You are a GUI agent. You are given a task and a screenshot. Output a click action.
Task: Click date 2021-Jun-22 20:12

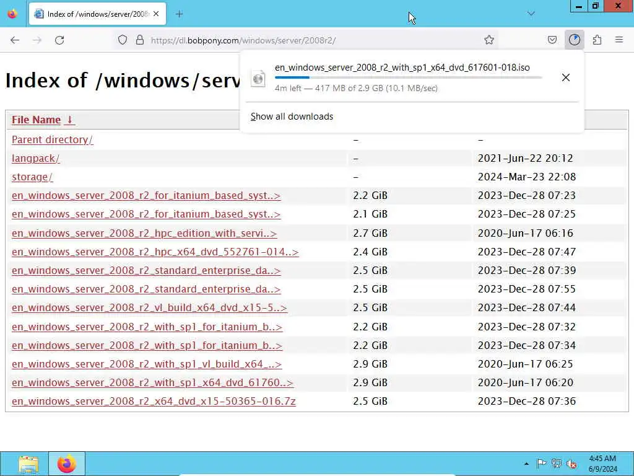point(525,158)
